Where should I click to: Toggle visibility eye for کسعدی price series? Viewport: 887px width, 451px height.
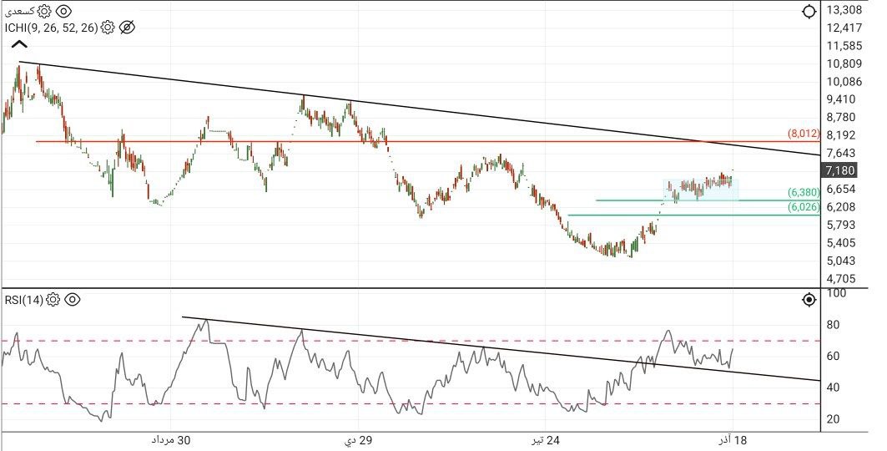(64, 12)
